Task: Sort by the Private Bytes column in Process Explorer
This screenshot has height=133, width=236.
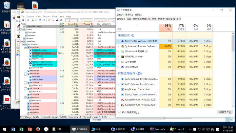Action: point(72,24)
